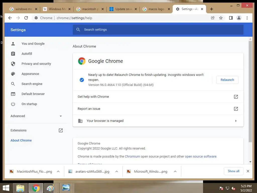Click the site info Chrome icon in address bar
The width and height of the screenshot is (257, 193).
coord(36,18)
